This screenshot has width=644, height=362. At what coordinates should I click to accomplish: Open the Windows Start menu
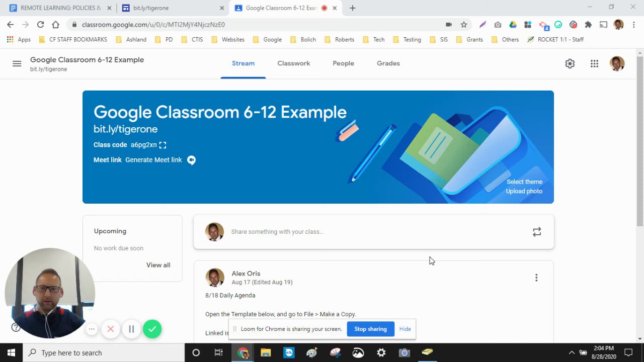tap(11, 353)
